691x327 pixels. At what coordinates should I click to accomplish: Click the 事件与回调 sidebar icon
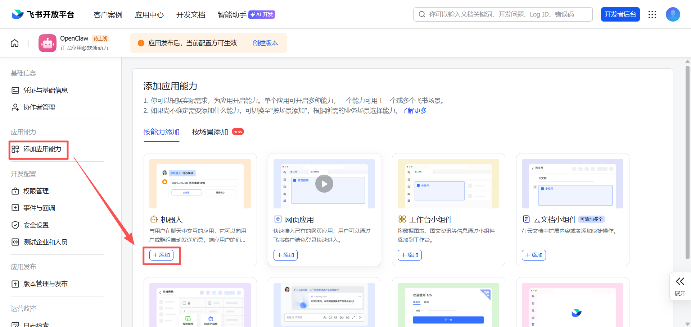pos(15,208)
